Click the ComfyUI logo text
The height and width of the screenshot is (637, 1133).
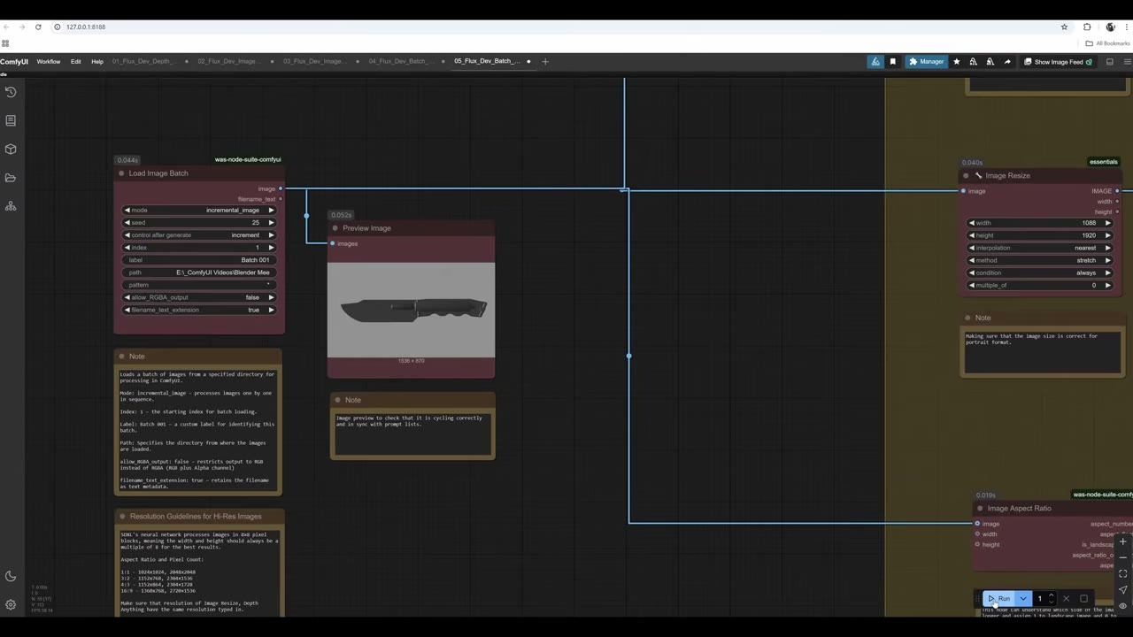click(x=14, y=62)
